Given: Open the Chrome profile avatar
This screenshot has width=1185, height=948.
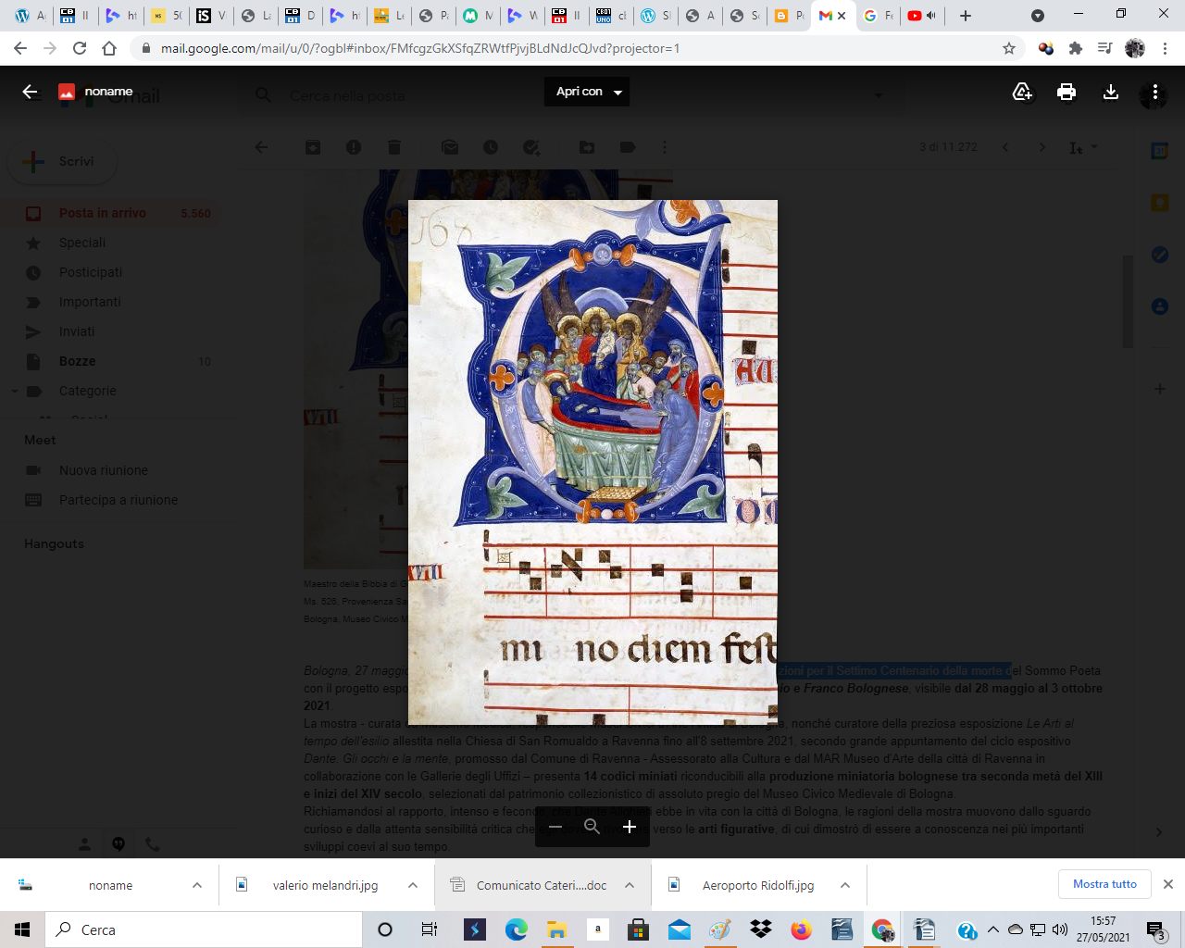Looking at the screenshot, I should [x=1135, y=48].
